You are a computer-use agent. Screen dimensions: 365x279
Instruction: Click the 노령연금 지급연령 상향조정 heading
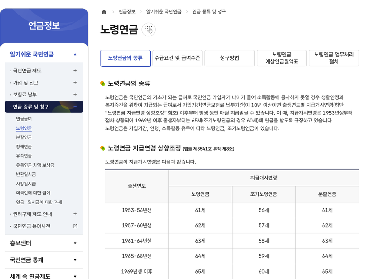(144, 148)
